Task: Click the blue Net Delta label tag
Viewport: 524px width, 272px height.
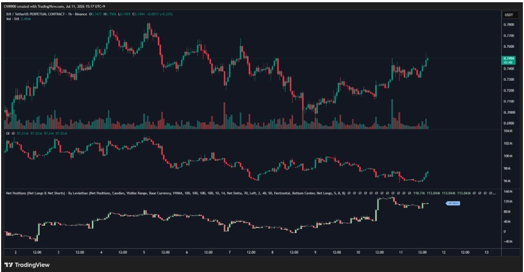Action: (453, 203)
